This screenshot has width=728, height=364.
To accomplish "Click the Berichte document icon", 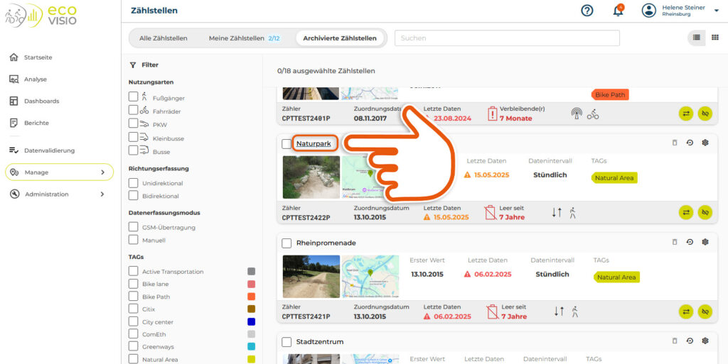I will pos(14,123).
